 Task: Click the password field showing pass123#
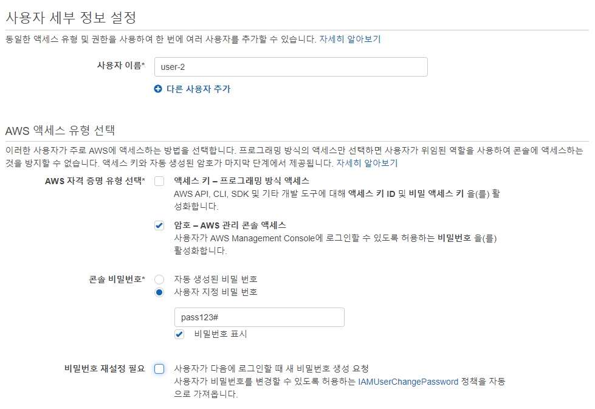[x=260, y=317]
